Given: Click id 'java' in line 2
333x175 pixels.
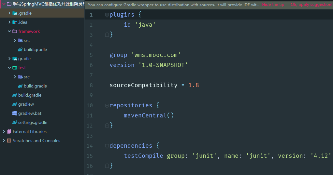Looking at the screenshot, I should (x=140, y=25).
